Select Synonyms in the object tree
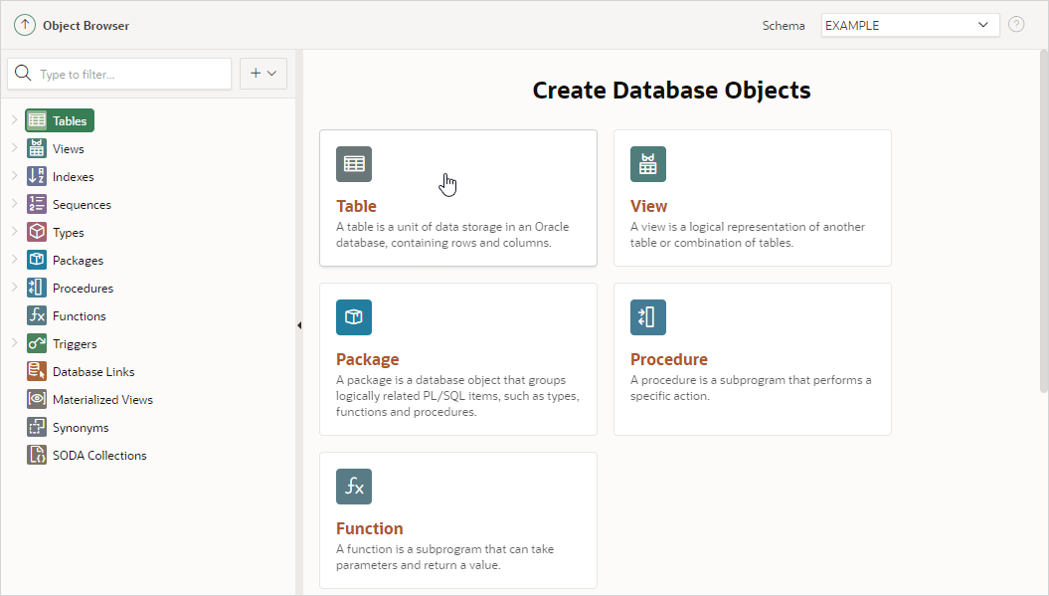The width and height of the screenshot is (1049, 596). pyautogui.click(x=81, y=428)
